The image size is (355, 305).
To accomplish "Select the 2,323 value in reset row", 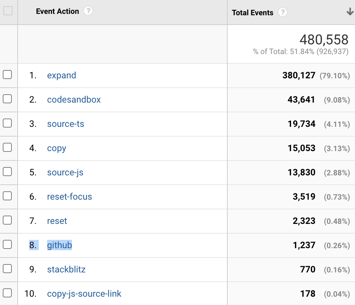I will click(304, 221).
